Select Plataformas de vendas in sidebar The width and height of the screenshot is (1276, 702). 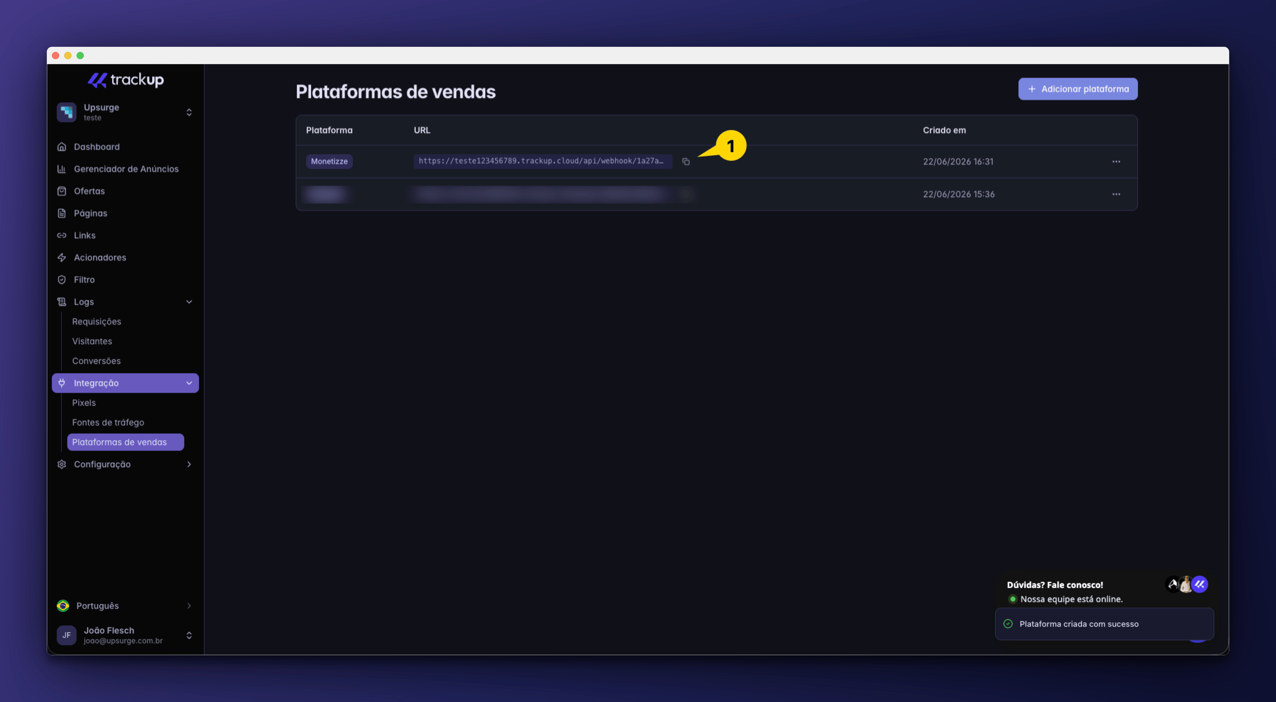point(125,442)
